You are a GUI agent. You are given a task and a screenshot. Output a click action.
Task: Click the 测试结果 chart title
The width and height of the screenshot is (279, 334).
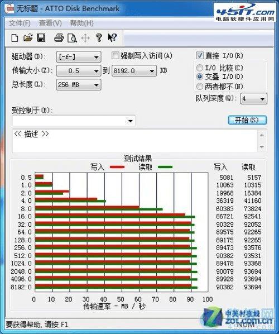coord(138,159)
